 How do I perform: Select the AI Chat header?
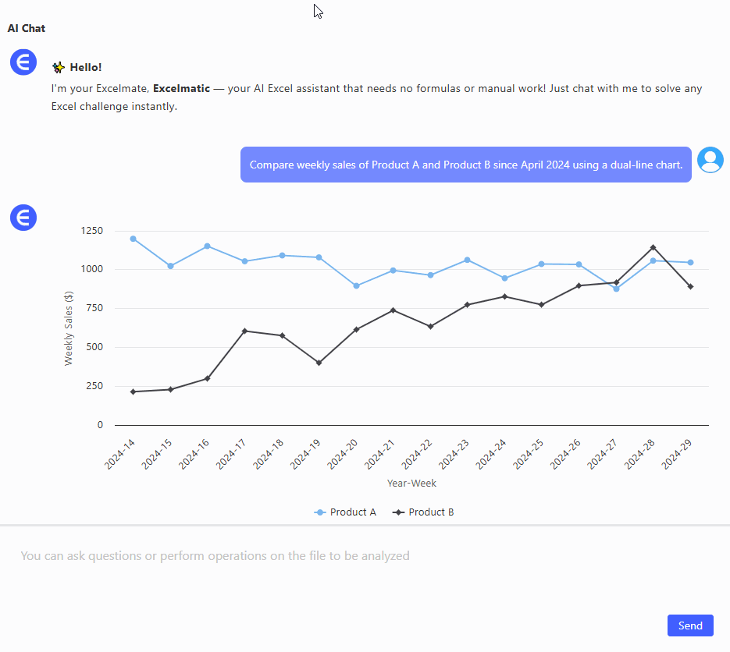click(26, 28)
